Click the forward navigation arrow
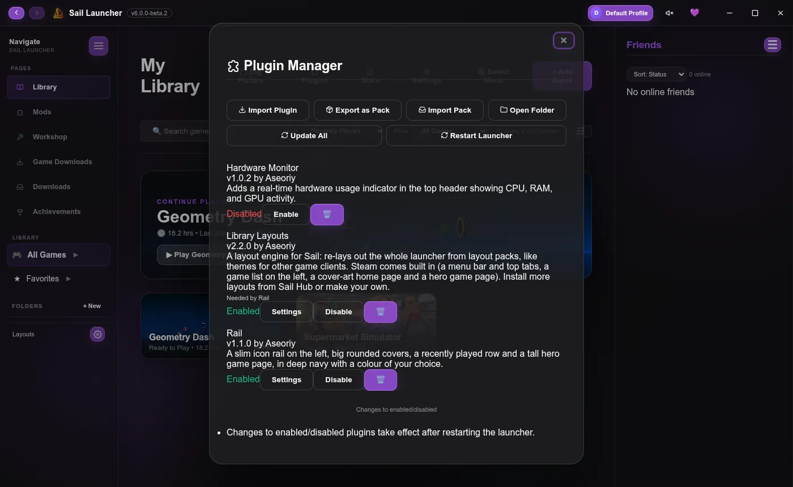This screenshot has height=487, width=793. 37,12
